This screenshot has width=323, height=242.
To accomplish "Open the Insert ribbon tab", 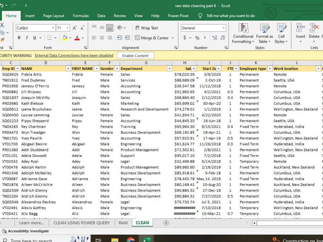I will (30, 16).
